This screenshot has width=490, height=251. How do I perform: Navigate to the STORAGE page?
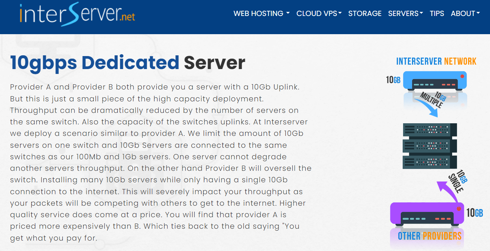[365, 13]
